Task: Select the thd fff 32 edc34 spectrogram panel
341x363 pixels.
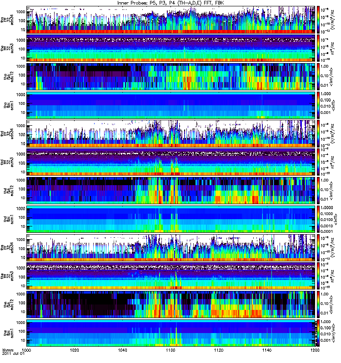Action: 171,133
